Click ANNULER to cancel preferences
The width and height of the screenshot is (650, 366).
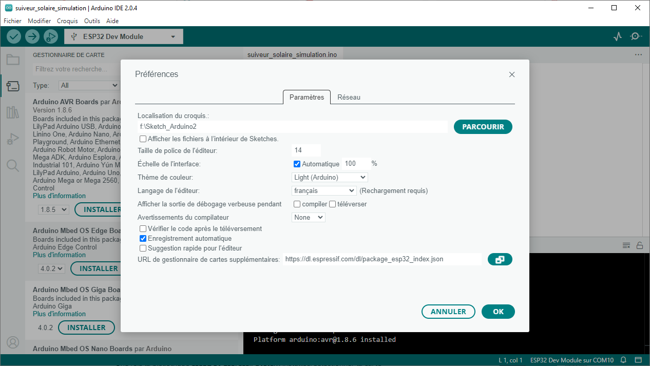[x=449, y=312]
